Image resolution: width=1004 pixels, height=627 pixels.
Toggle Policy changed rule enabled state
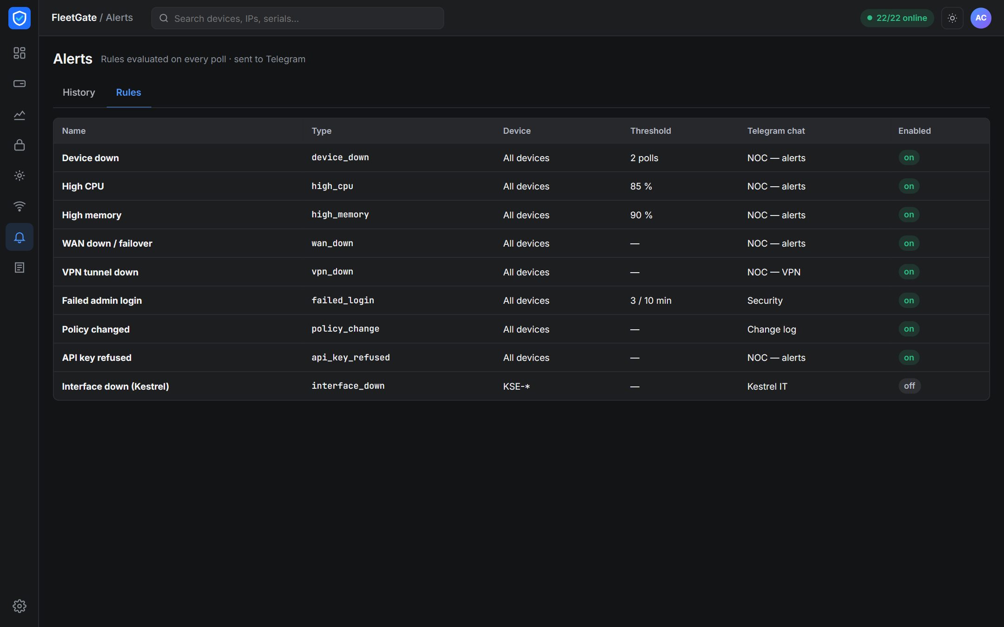[909, 329]
